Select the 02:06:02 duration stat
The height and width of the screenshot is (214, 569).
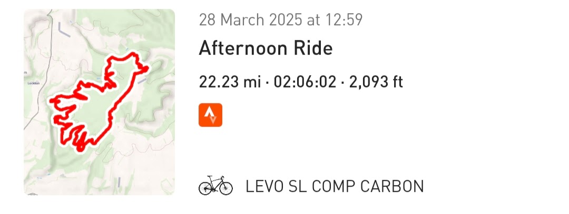click(305, 82)
